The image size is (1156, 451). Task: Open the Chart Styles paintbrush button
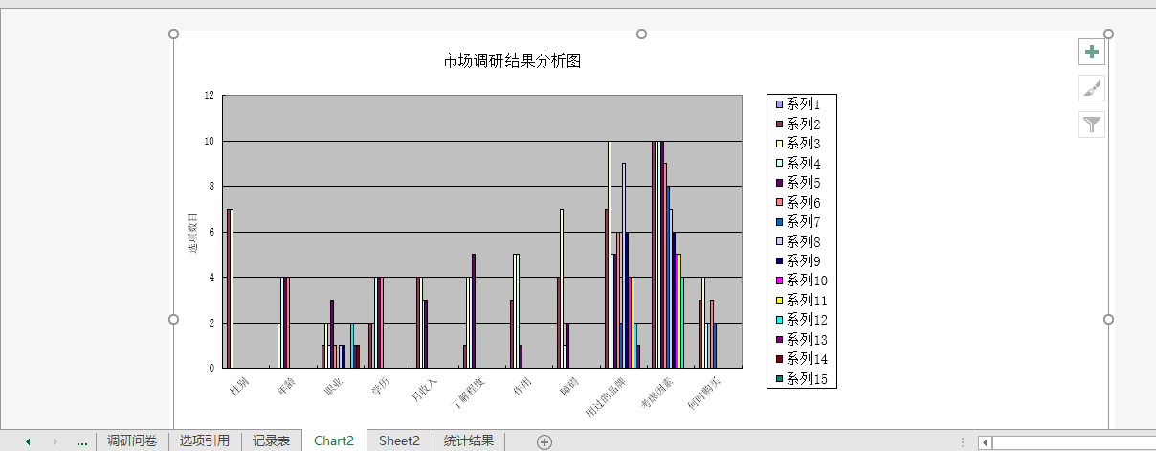(1092, 88)
